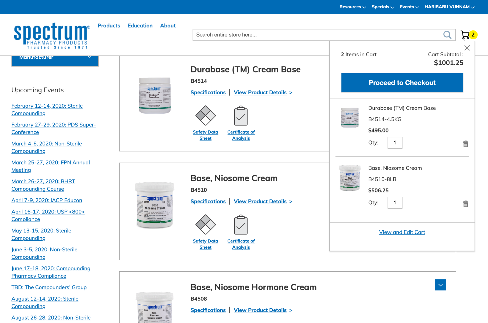Screen dimensions: 488x323
Task: Open the Products menu
Action: tap(109, 26)
